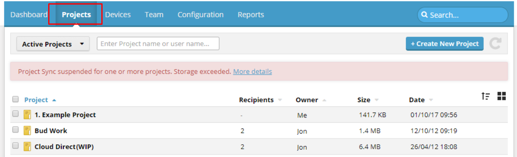Open the Cloud Direct(WIP) project

point(64,147)
